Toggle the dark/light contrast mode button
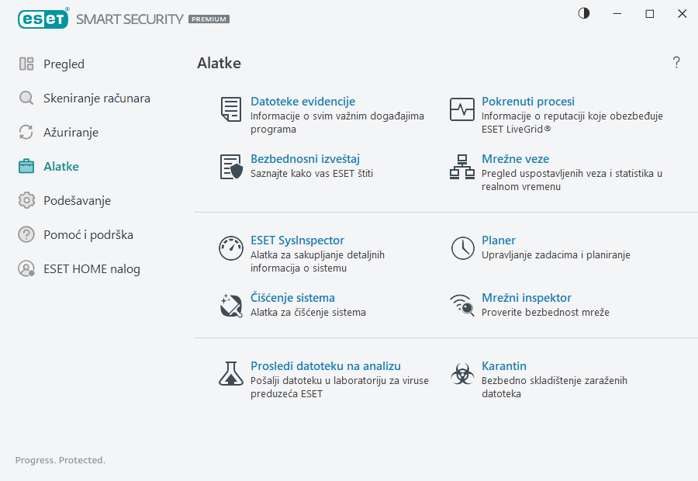This screenshot has width=698, height=481. coord(584,13)
